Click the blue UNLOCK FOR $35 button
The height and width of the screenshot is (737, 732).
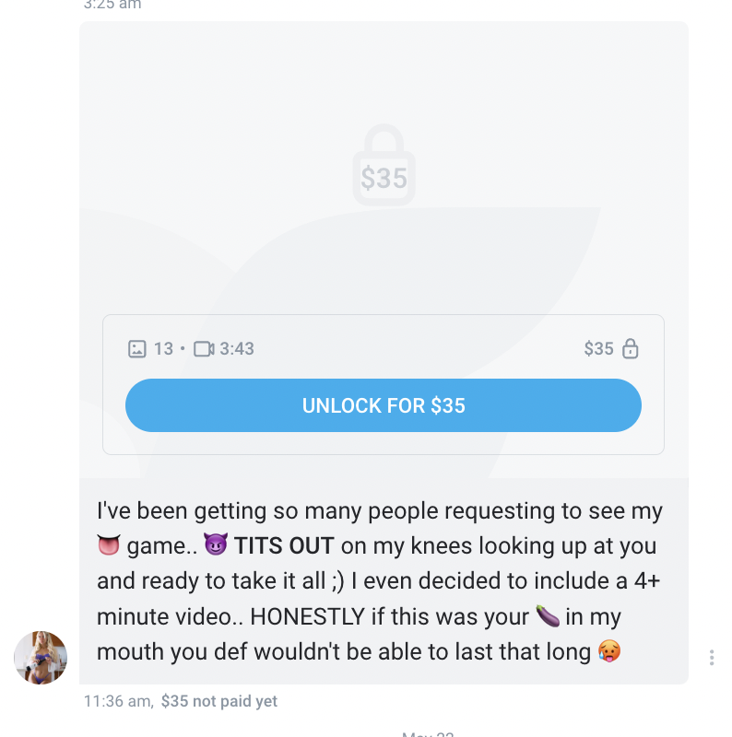pyautogui.click(x=383, y=405)
